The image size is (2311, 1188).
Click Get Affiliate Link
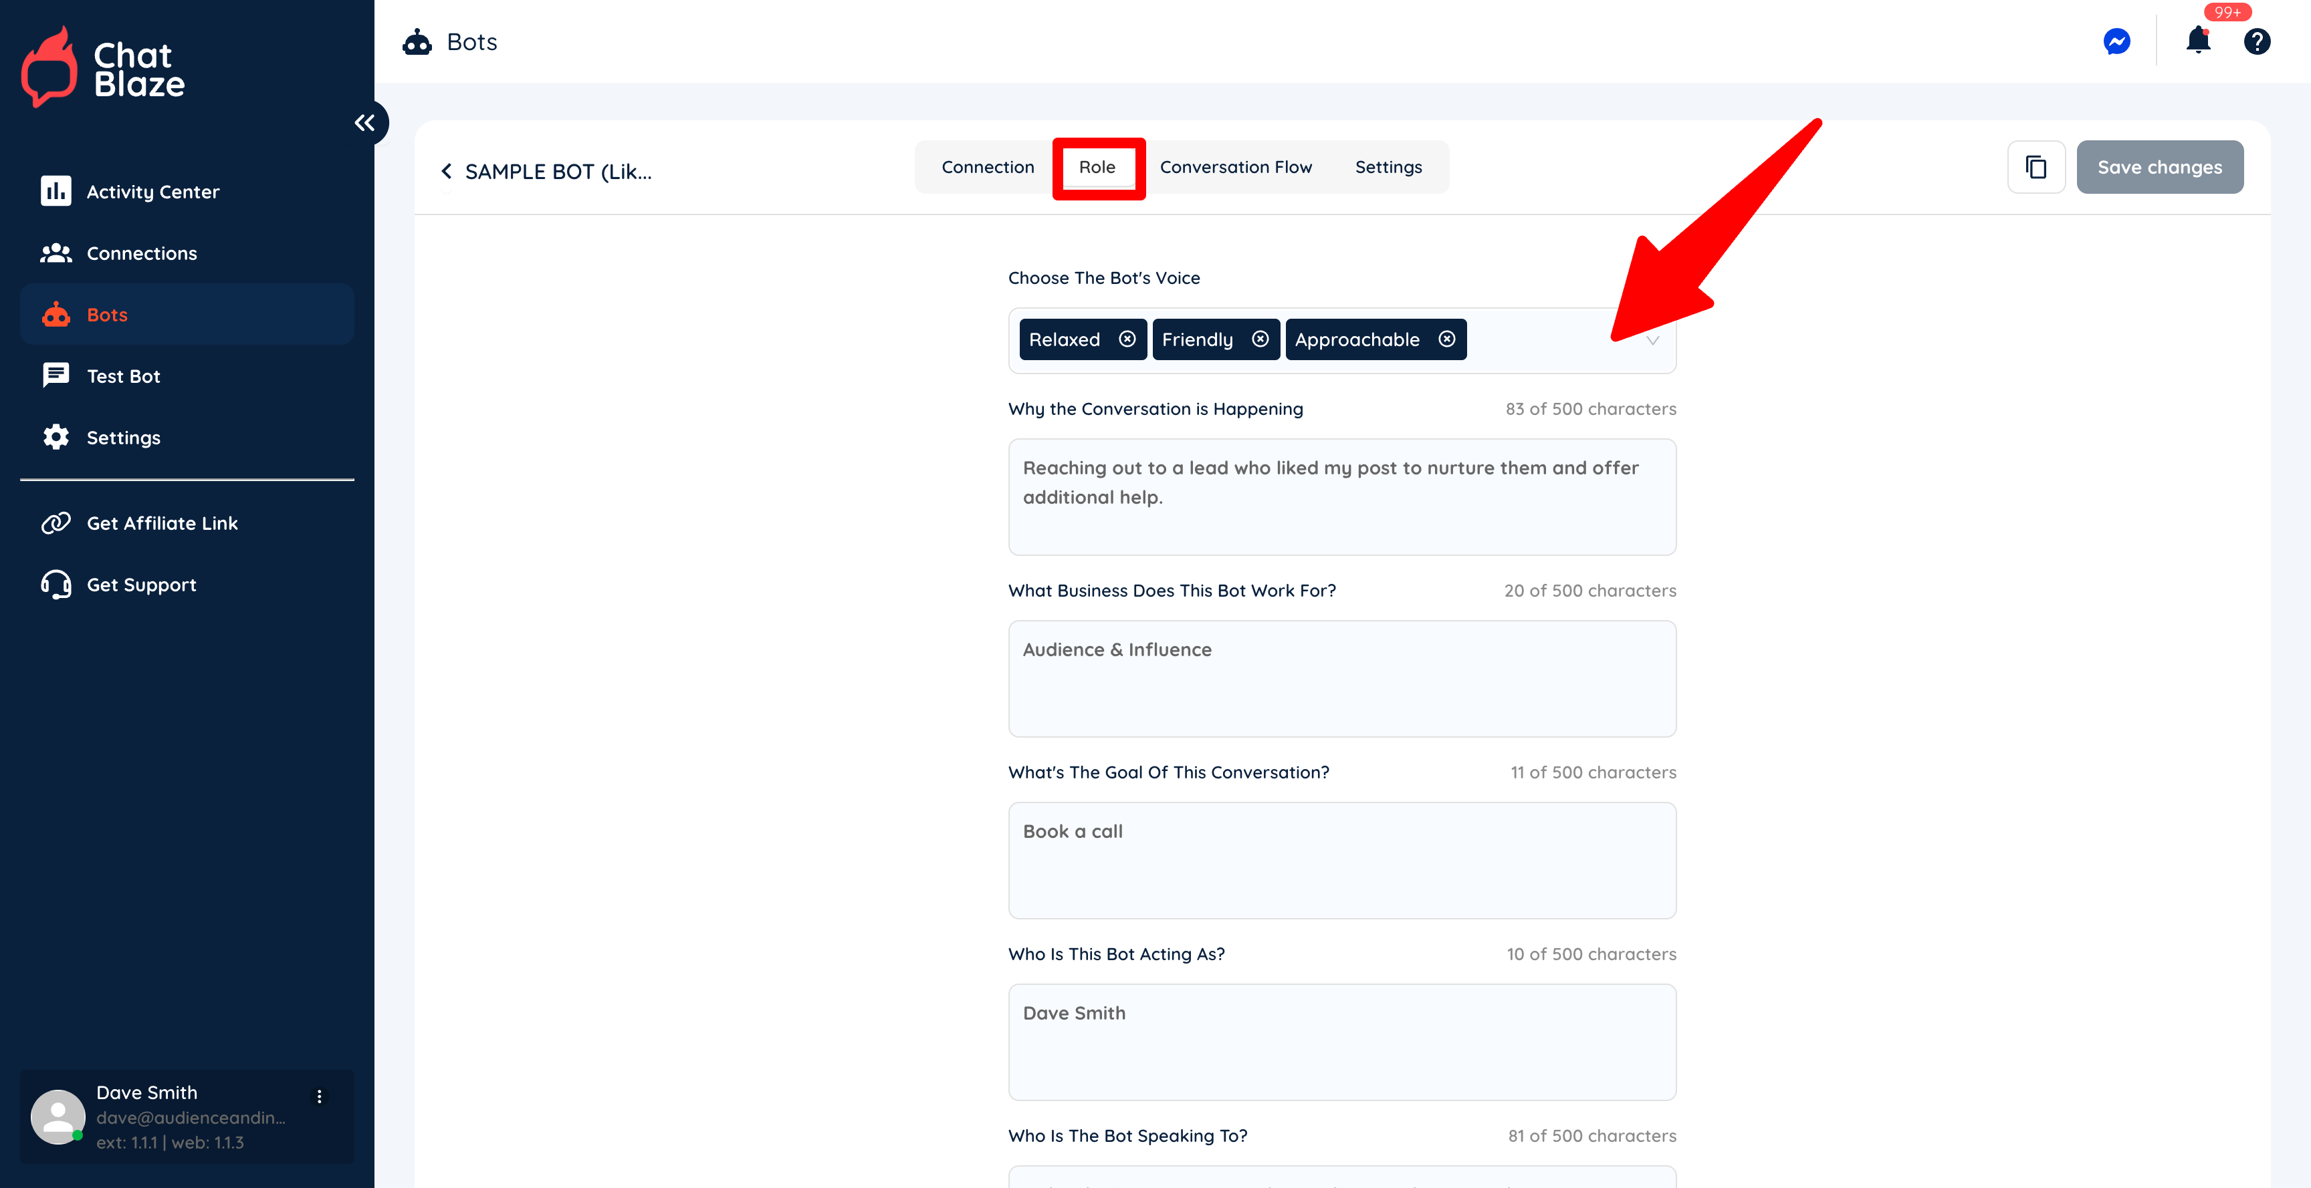pos(161,524)
